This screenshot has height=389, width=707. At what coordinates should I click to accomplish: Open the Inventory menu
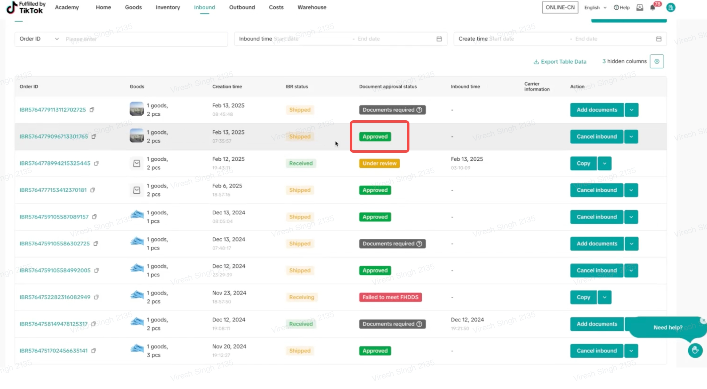[x=168, y=7]
